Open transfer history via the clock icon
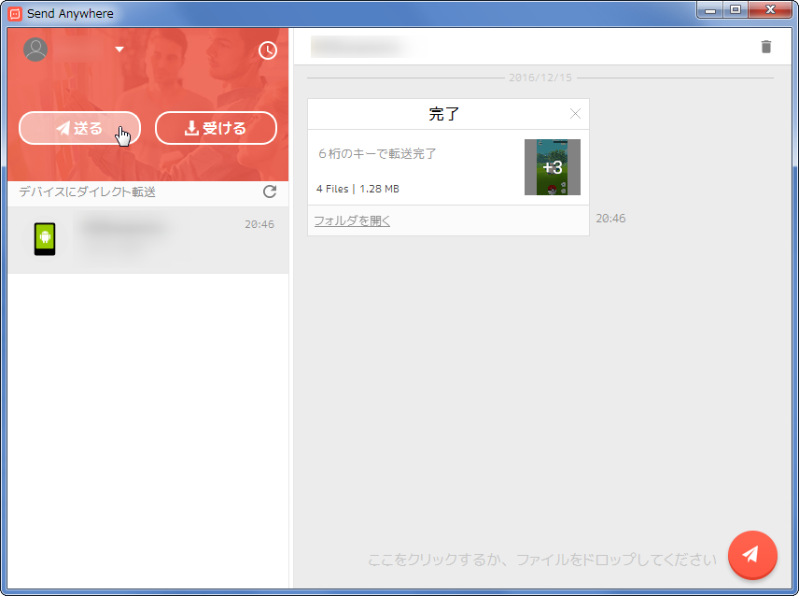 click(268, 50)
